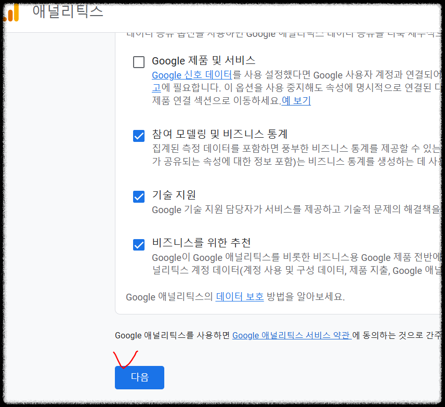The width and height of the screenshot is (445, 407).
Task: Click the 비즈니스를 위한 추천 label
Action: tap(201, 242)
